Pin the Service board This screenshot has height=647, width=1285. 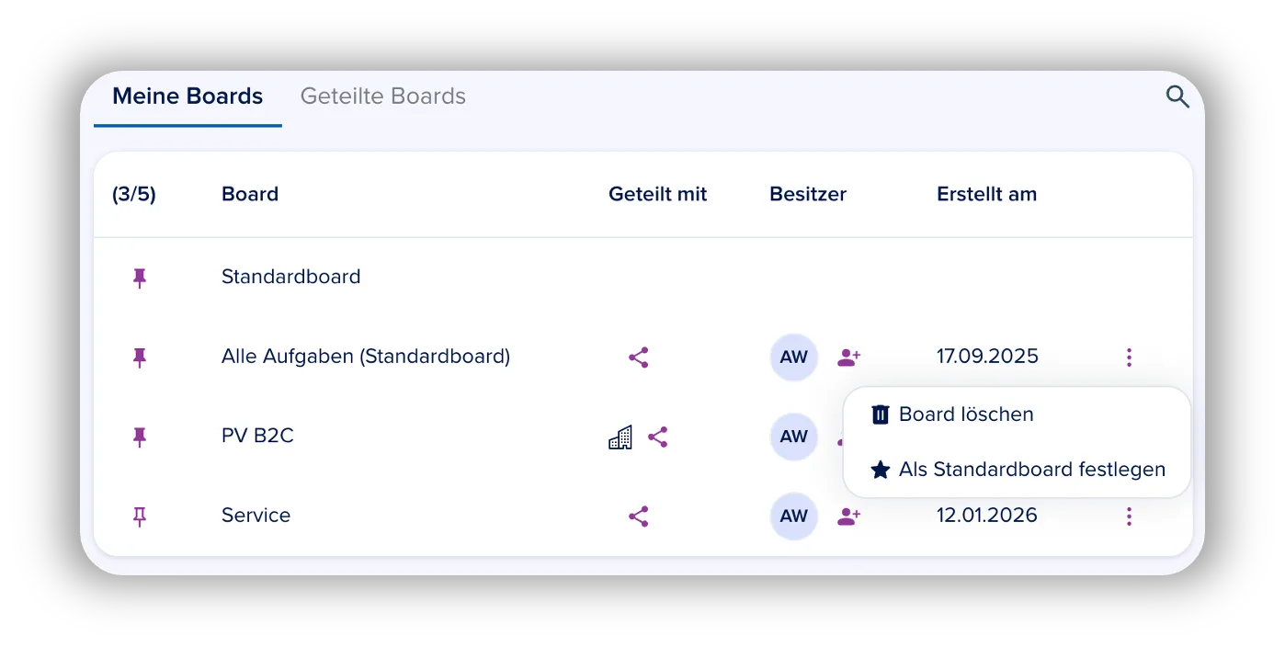pos(140,516)
